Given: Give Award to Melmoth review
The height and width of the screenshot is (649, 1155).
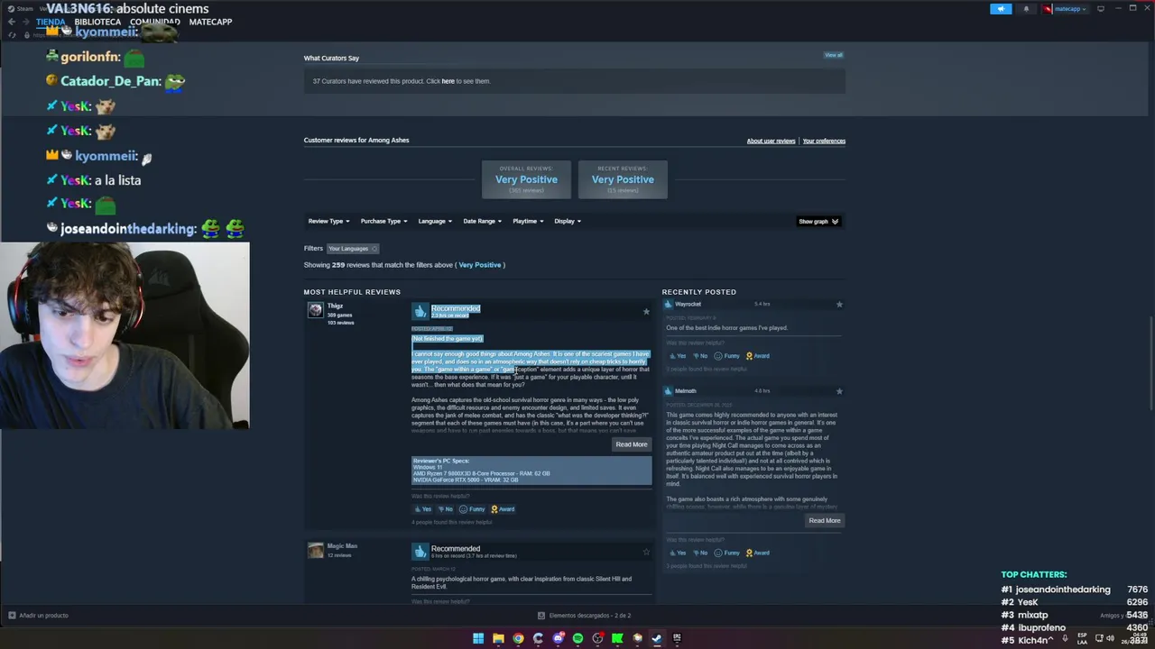Looking at the screenshot, I should tap(758, 553).
